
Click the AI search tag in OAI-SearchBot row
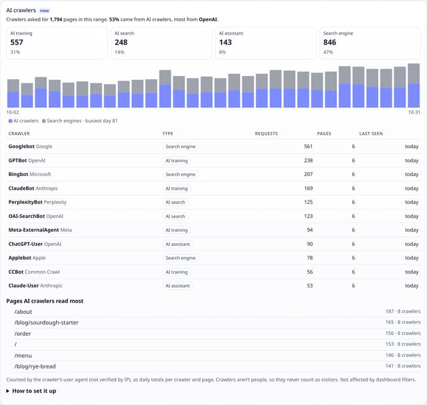(x=175, y=216)
